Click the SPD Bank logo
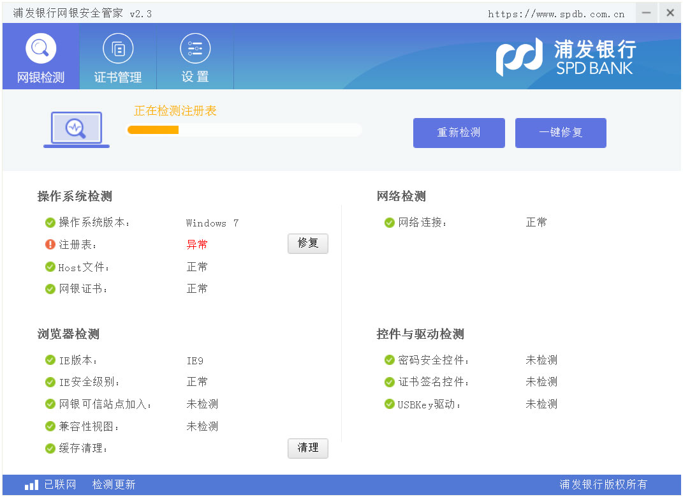Screen dimensions: 683x497 pos(566,57)
